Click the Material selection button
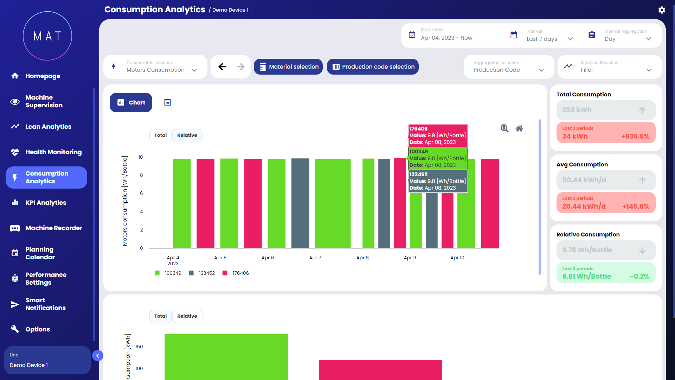This screenshot has height=380, width=675. tap(288, 66)
